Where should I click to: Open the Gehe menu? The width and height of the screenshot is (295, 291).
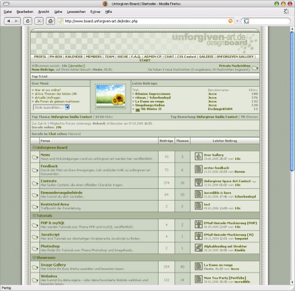click(x=58, y=12)
